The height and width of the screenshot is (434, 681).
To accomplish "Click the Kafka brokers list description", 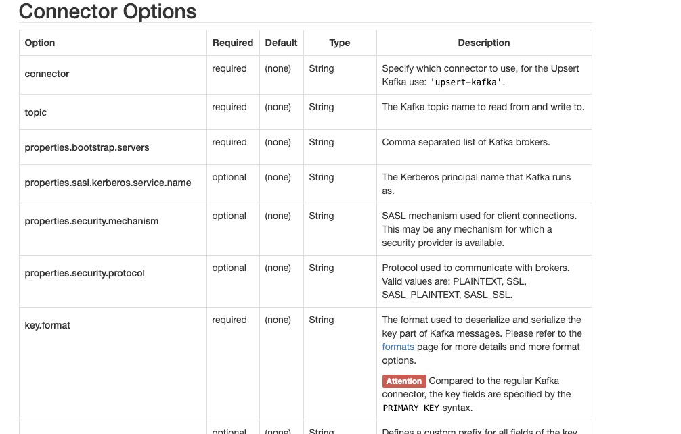I will (x=466, y=142).
